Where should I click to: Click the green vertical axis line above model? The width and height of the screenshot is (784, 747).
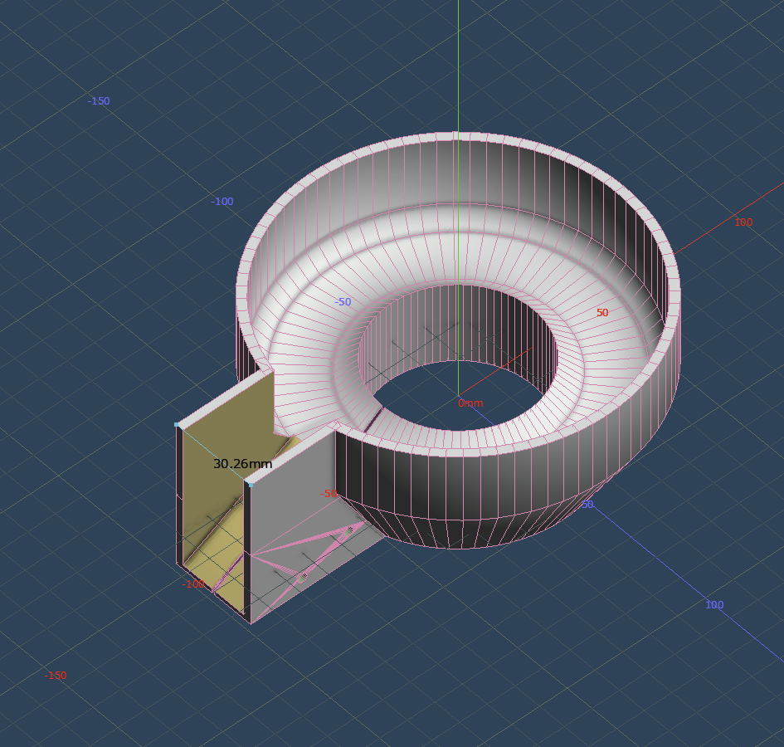pos(458,66)
